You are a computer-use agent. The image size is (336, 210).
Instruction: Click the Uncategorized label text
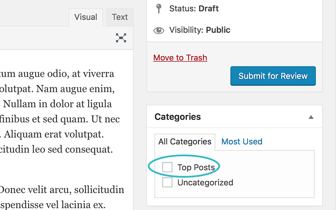click(x=205, y=183)
